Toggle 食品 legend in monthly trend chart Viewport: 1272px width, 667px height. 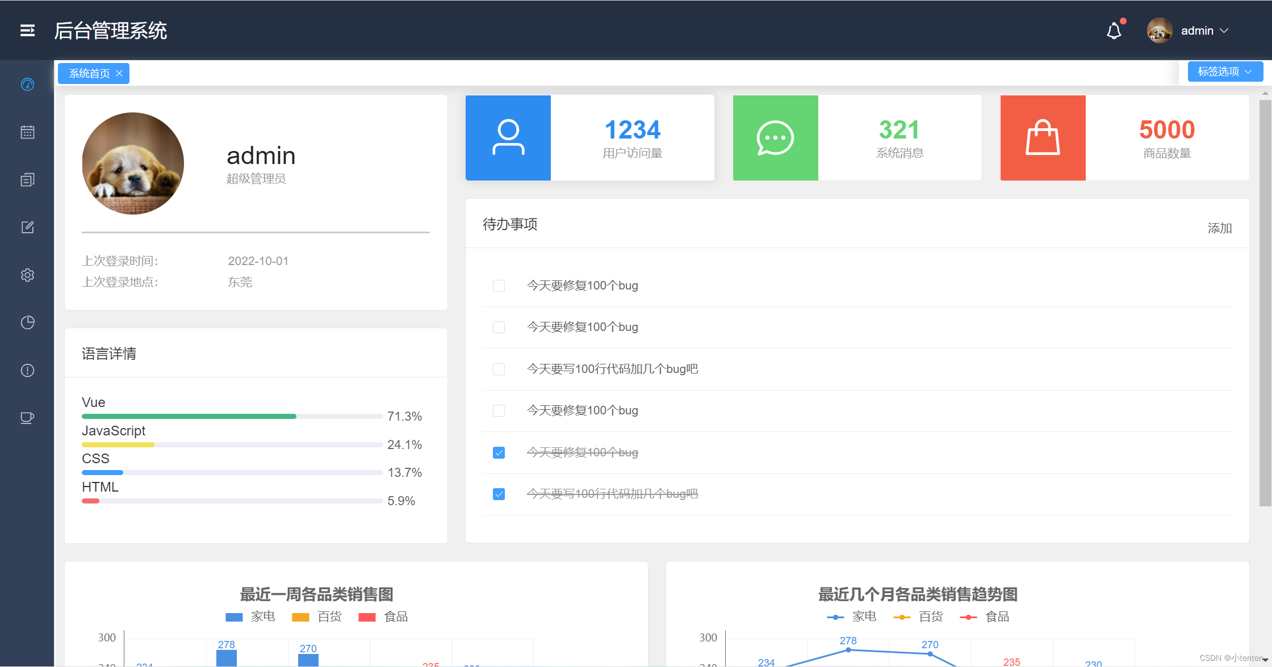point(985,616)
